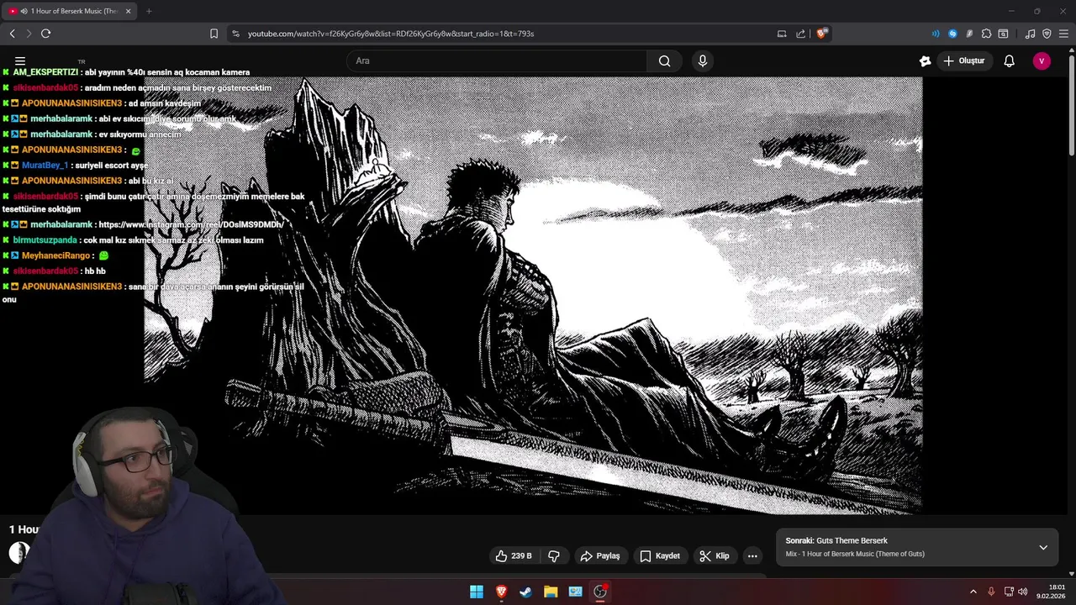The width and height of the screenshot is (1076, 605).
Task: Open the photo viewer app in the taskbar
Action: click(x=575, y=592)
